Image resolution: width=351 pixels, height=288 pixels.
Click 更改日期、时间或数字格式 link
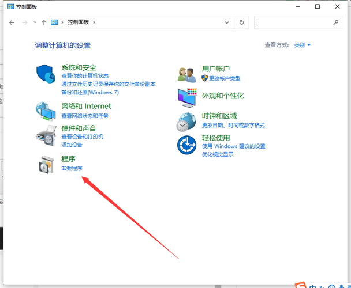(233, 126)
